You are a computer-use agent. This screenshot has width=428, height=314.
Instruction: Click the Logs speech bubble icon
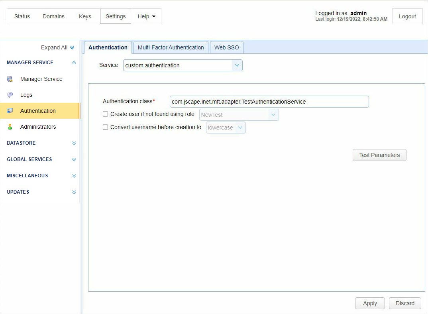click(x=10, y=95)
